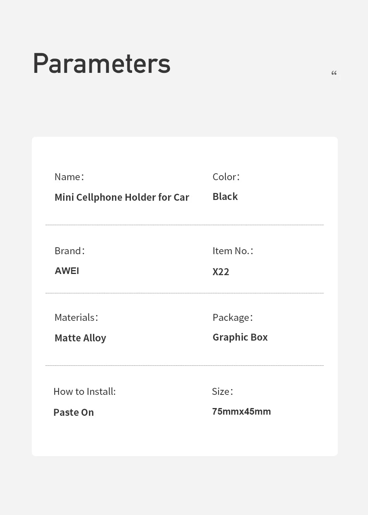
Task: Click the Package label
Action: coord(232,318)
